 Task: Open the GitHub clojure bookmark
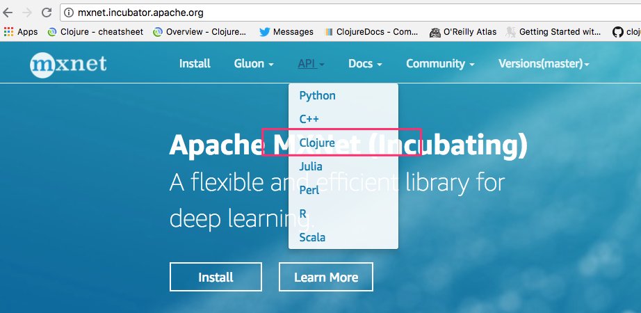626,32
